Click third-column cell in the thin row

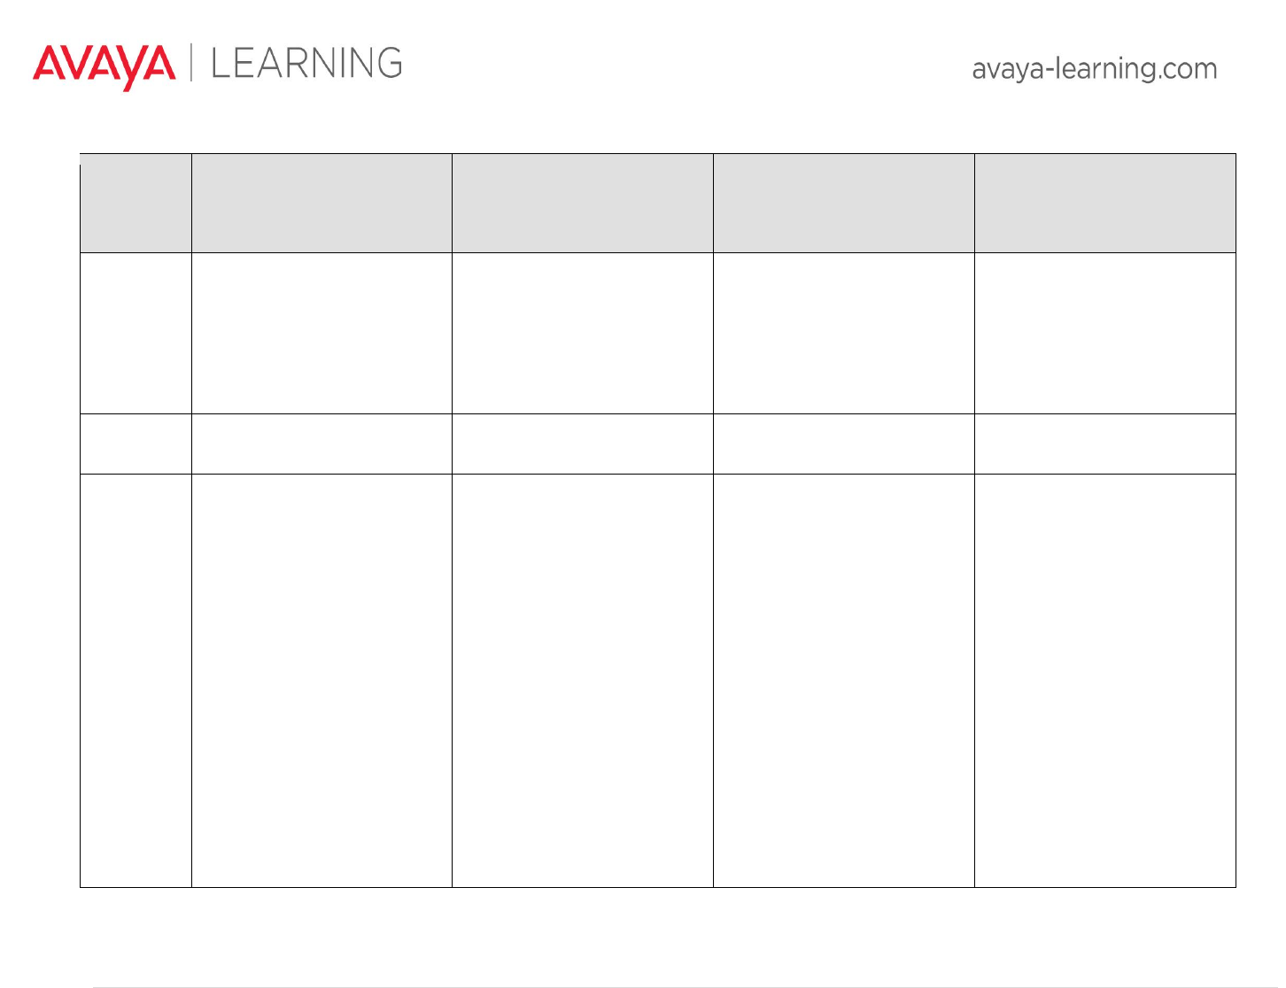tap(583, 444)
